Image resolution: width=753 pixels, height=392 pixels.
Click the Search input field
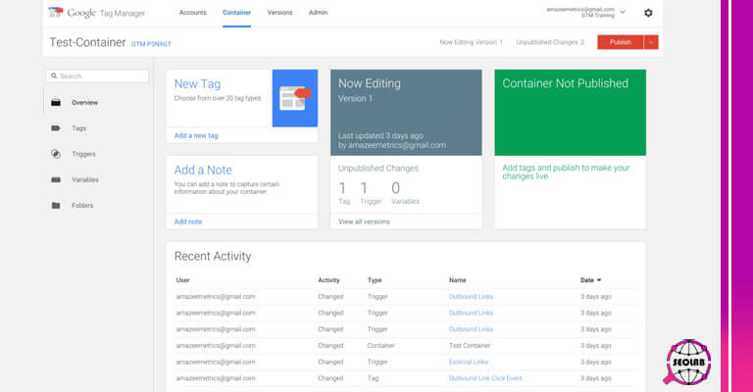tap(97, 75)
